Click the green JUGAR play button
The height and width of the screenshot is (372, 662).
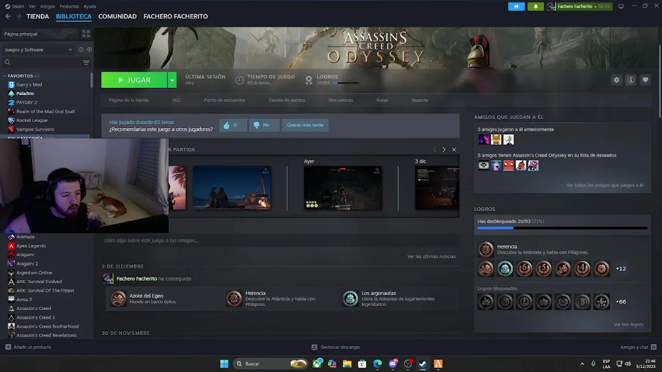click(x=134, y=80)
